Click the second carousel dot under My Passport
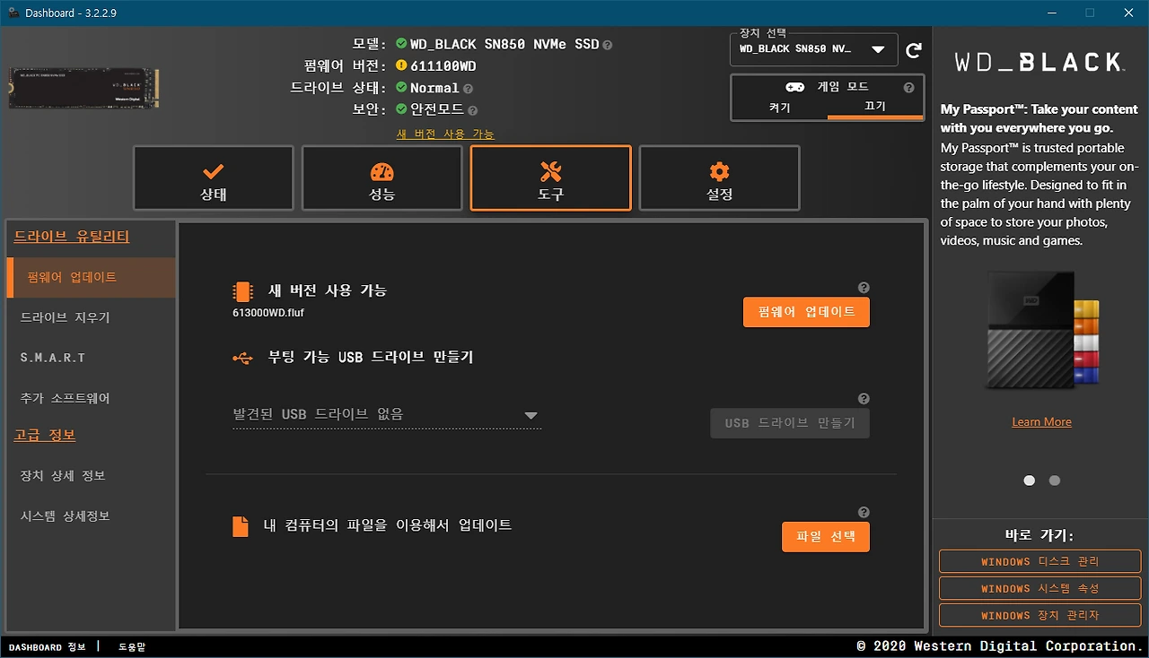Screen dimensions: 1149x658 1054,481
